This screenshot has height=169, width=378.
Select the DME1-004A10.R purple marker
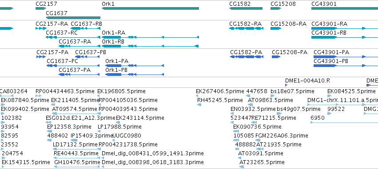(286, 85)
